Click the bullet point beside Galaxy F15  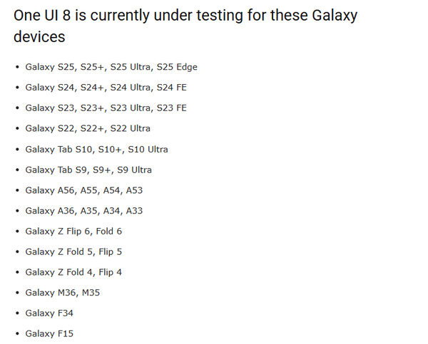(17, 333)
